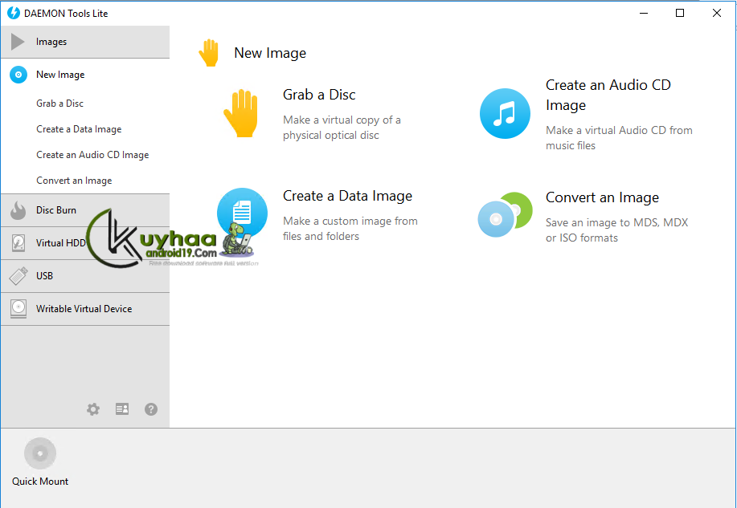The image size is (737, 508).
Task: Open the USB section label
Action: coord(45,276)
